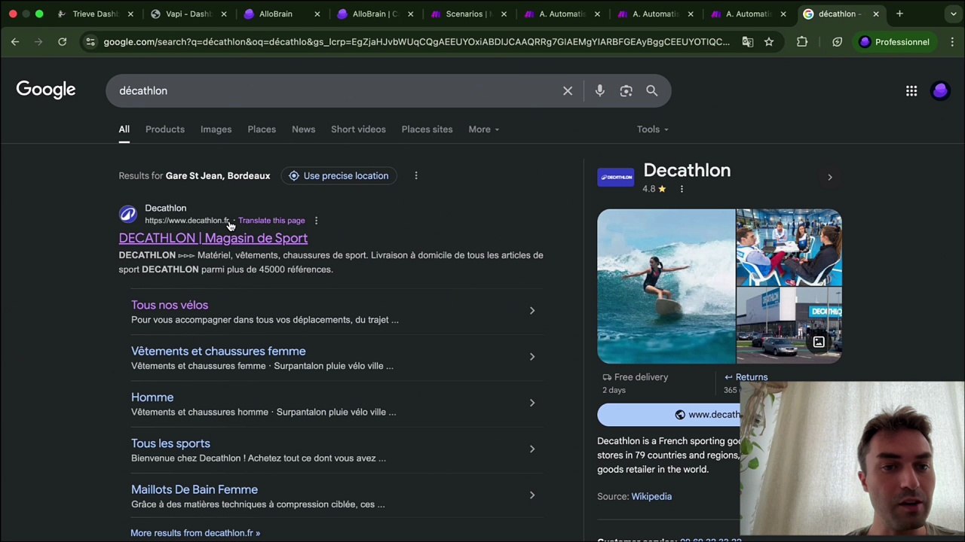Expand the Maillots De Bain Femme arrow
The height and width of the screenshot is (542, 965).
pyautogui.click(x=532, y=495)
